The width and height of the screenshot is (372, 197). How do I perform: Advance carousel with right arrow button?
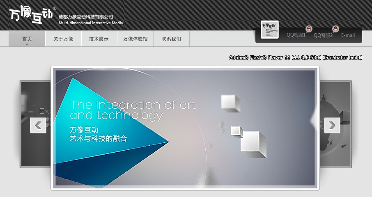pyautogui.click(x=332, y=125)
